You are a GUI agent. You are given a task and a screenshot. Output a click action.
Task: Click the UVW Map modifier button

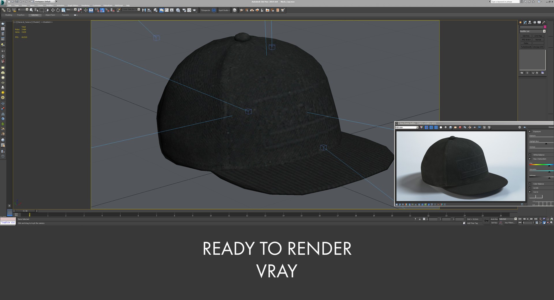coord(538,36)
